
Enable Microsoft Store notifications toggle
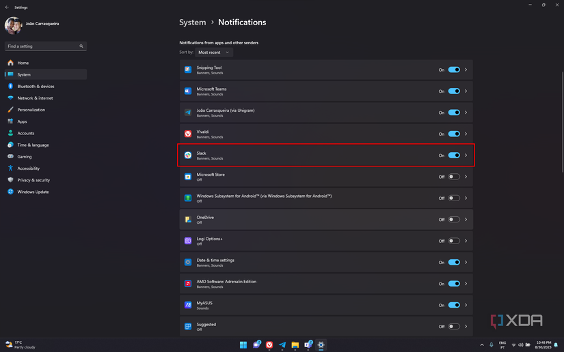pyautogui.click(x=454, y=177)
